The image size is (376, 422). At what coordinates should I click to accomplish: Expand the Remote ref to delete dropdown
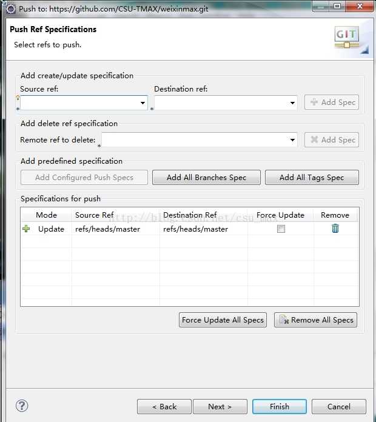pyautogui.click(x=292, y=139)
